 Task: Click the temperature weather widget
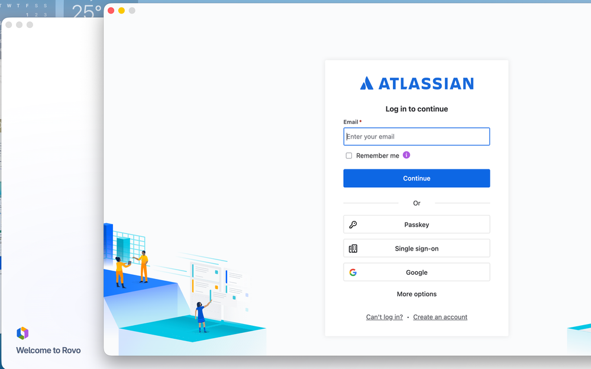click(x=87, y=11)
